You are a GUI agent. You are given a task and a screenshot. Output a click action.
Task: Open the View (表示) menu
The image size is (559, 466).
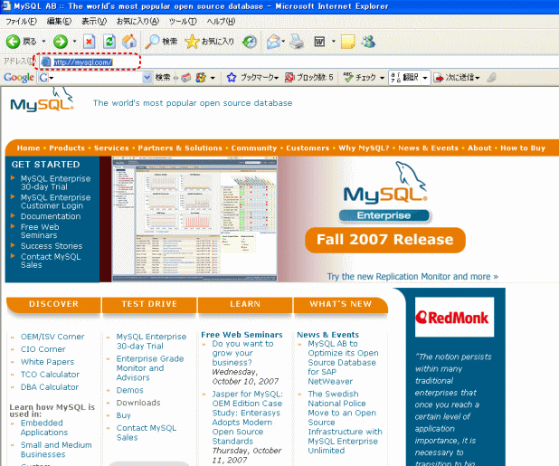[x=94, y=22]
